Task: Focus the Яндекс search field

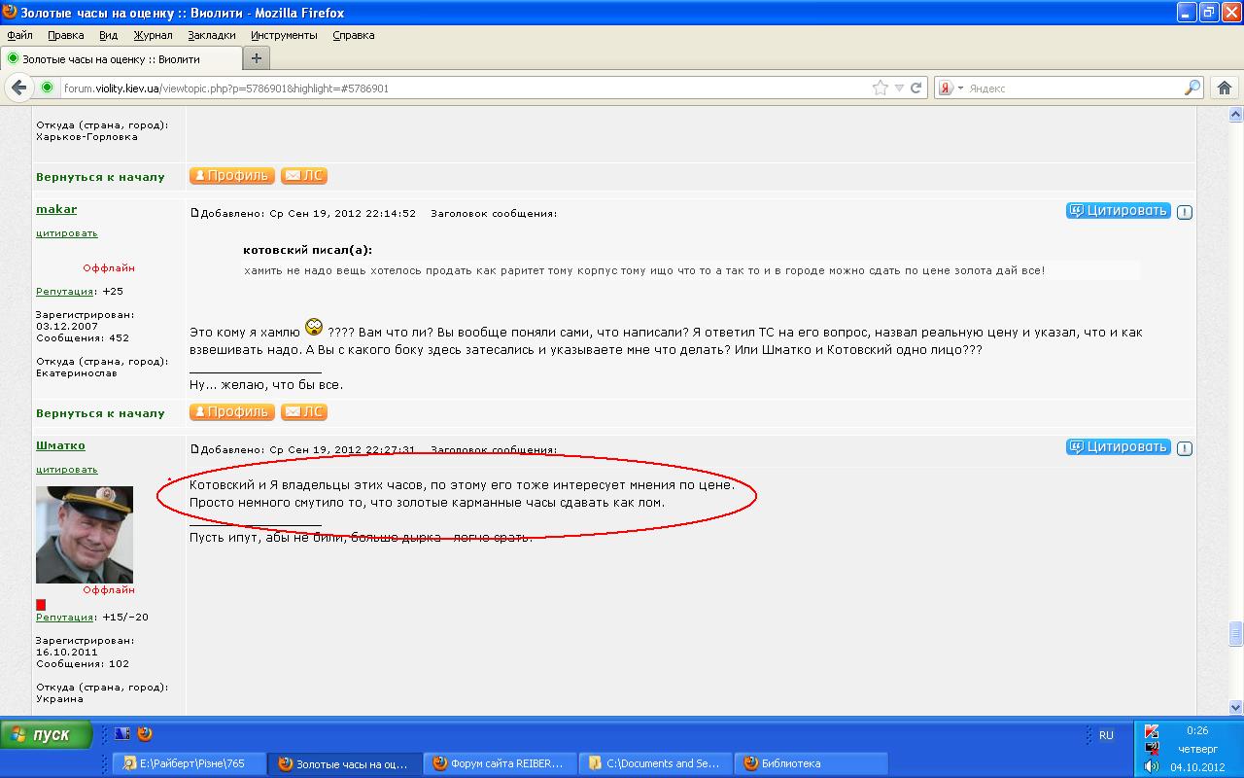Action: (x=1074, y=88)
